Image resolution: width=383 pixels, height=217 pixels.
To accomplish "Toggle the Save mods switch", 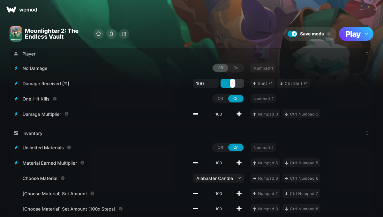I will tap(292, 34).
